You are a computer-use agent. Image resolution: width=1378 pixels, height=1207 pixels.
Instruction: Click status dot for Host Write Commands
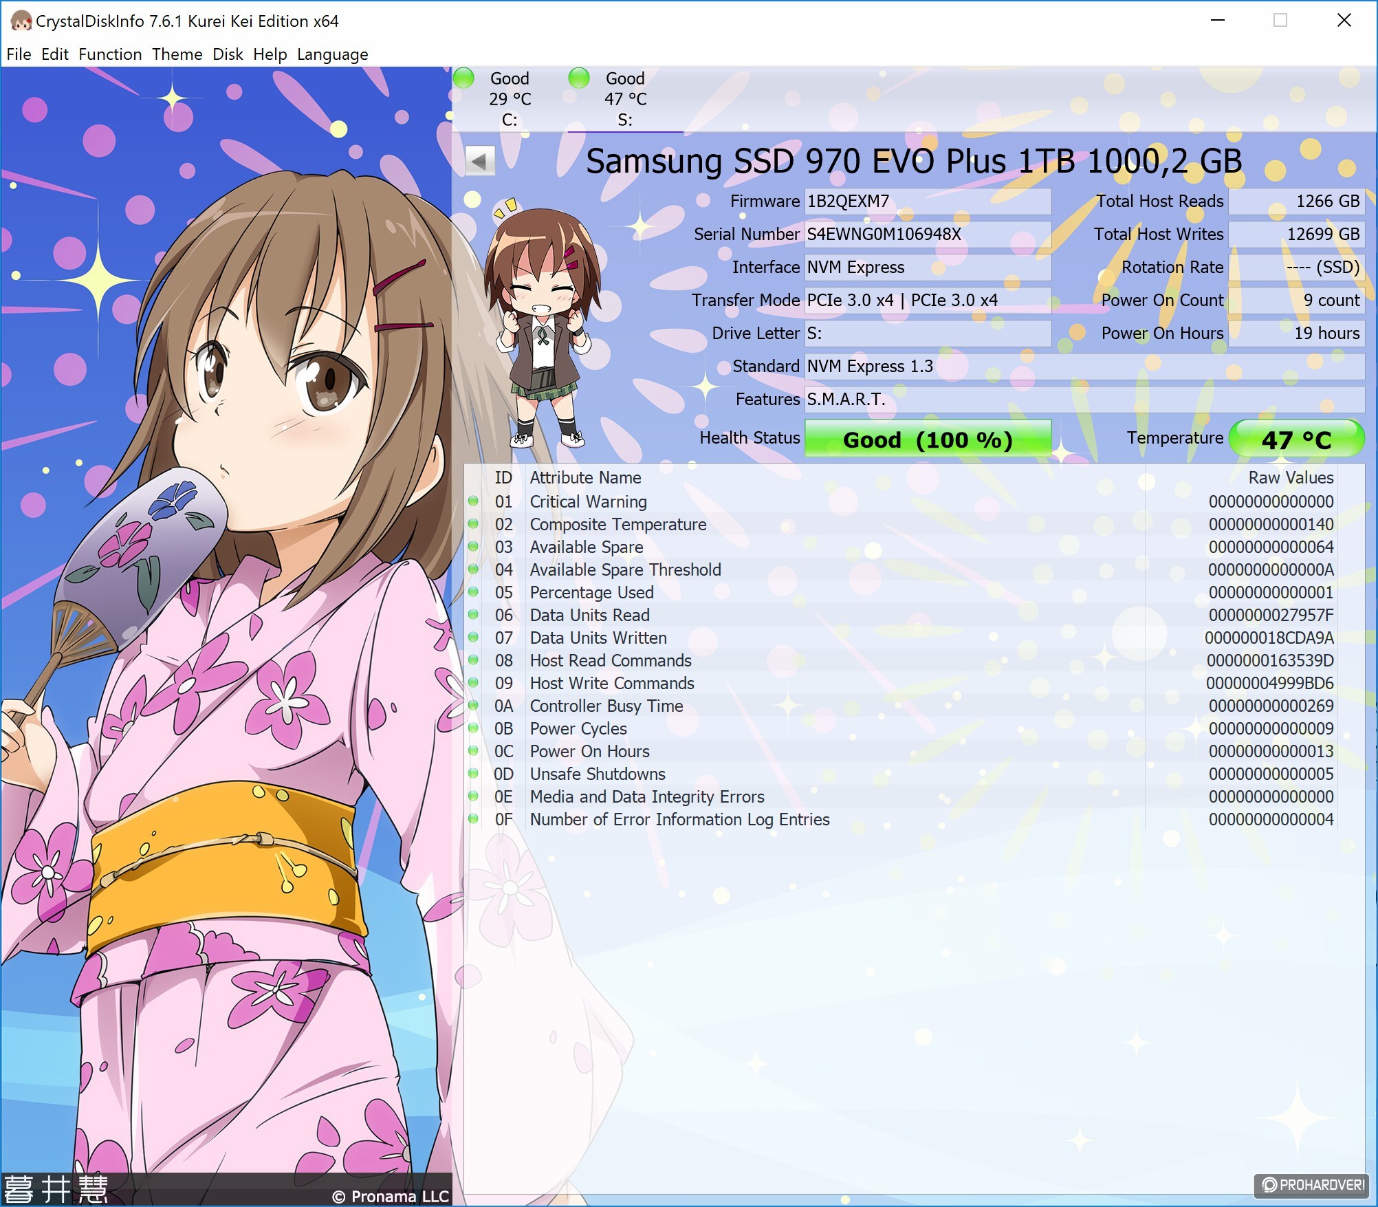[x=473, y=683]
